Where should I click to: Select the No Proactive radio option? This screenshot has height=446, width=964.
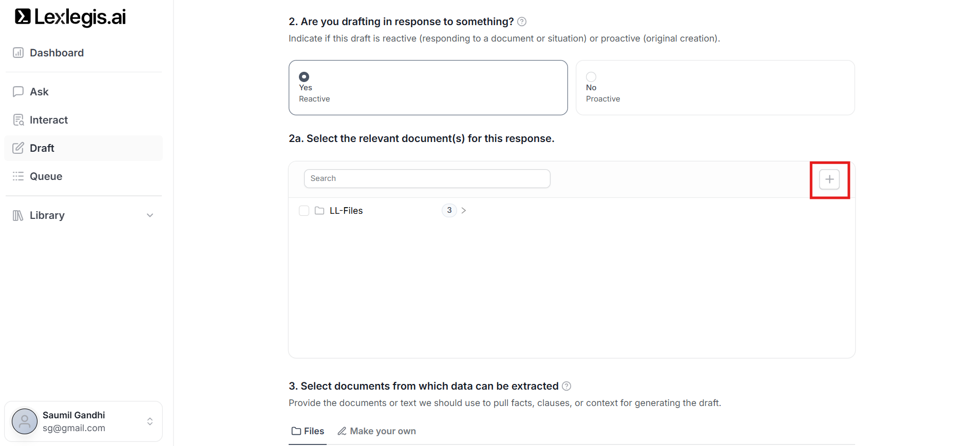tap(591, 77)
